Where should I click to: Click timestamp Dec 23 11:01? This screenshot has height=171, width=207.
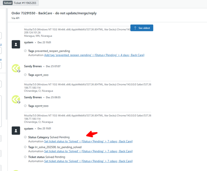coord(44,43)
